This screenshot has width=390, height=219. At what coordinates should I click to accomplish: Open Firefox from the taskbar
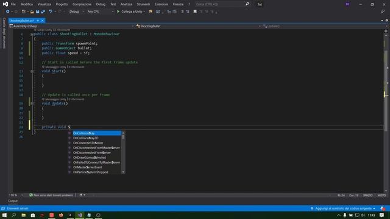pos(61,215)
